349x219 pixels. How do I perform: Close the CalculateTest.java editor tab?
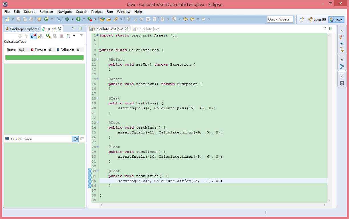click(127, 29)
